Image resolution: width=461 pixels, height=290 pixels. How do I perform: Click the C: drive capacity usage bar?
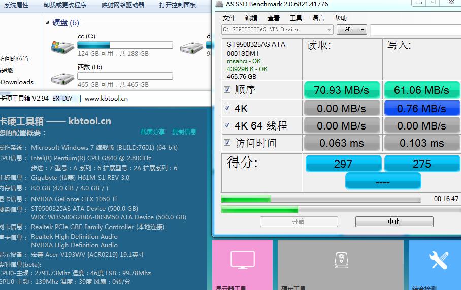click(125, 45)
